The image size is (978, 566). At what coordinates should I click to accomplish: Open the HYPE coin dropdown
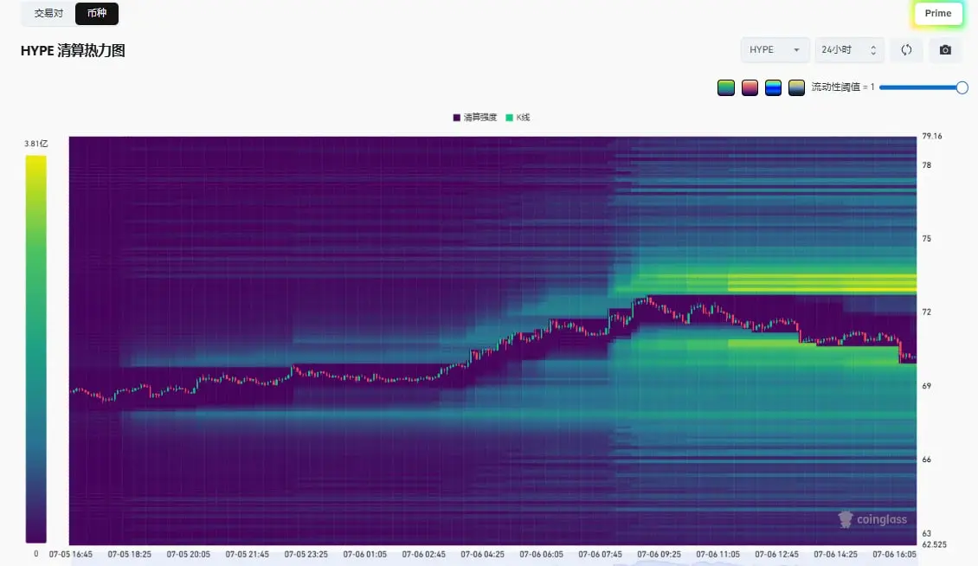[775, 50]
